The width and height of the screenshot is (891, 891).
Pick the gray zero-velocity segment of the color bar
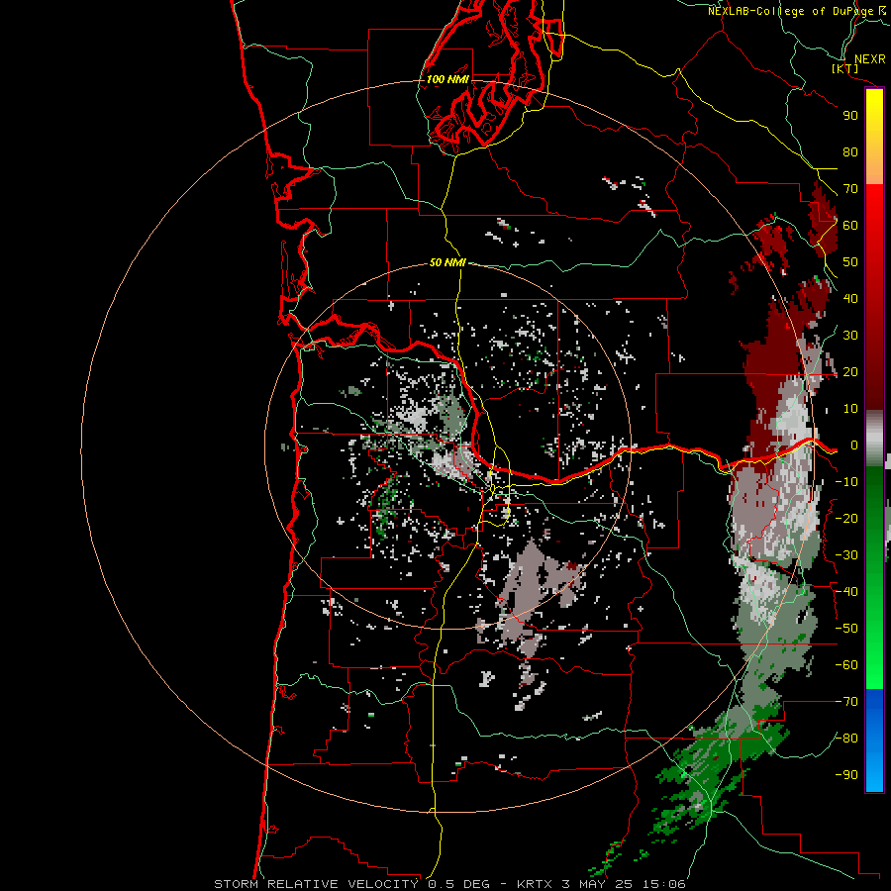[874, 439]
